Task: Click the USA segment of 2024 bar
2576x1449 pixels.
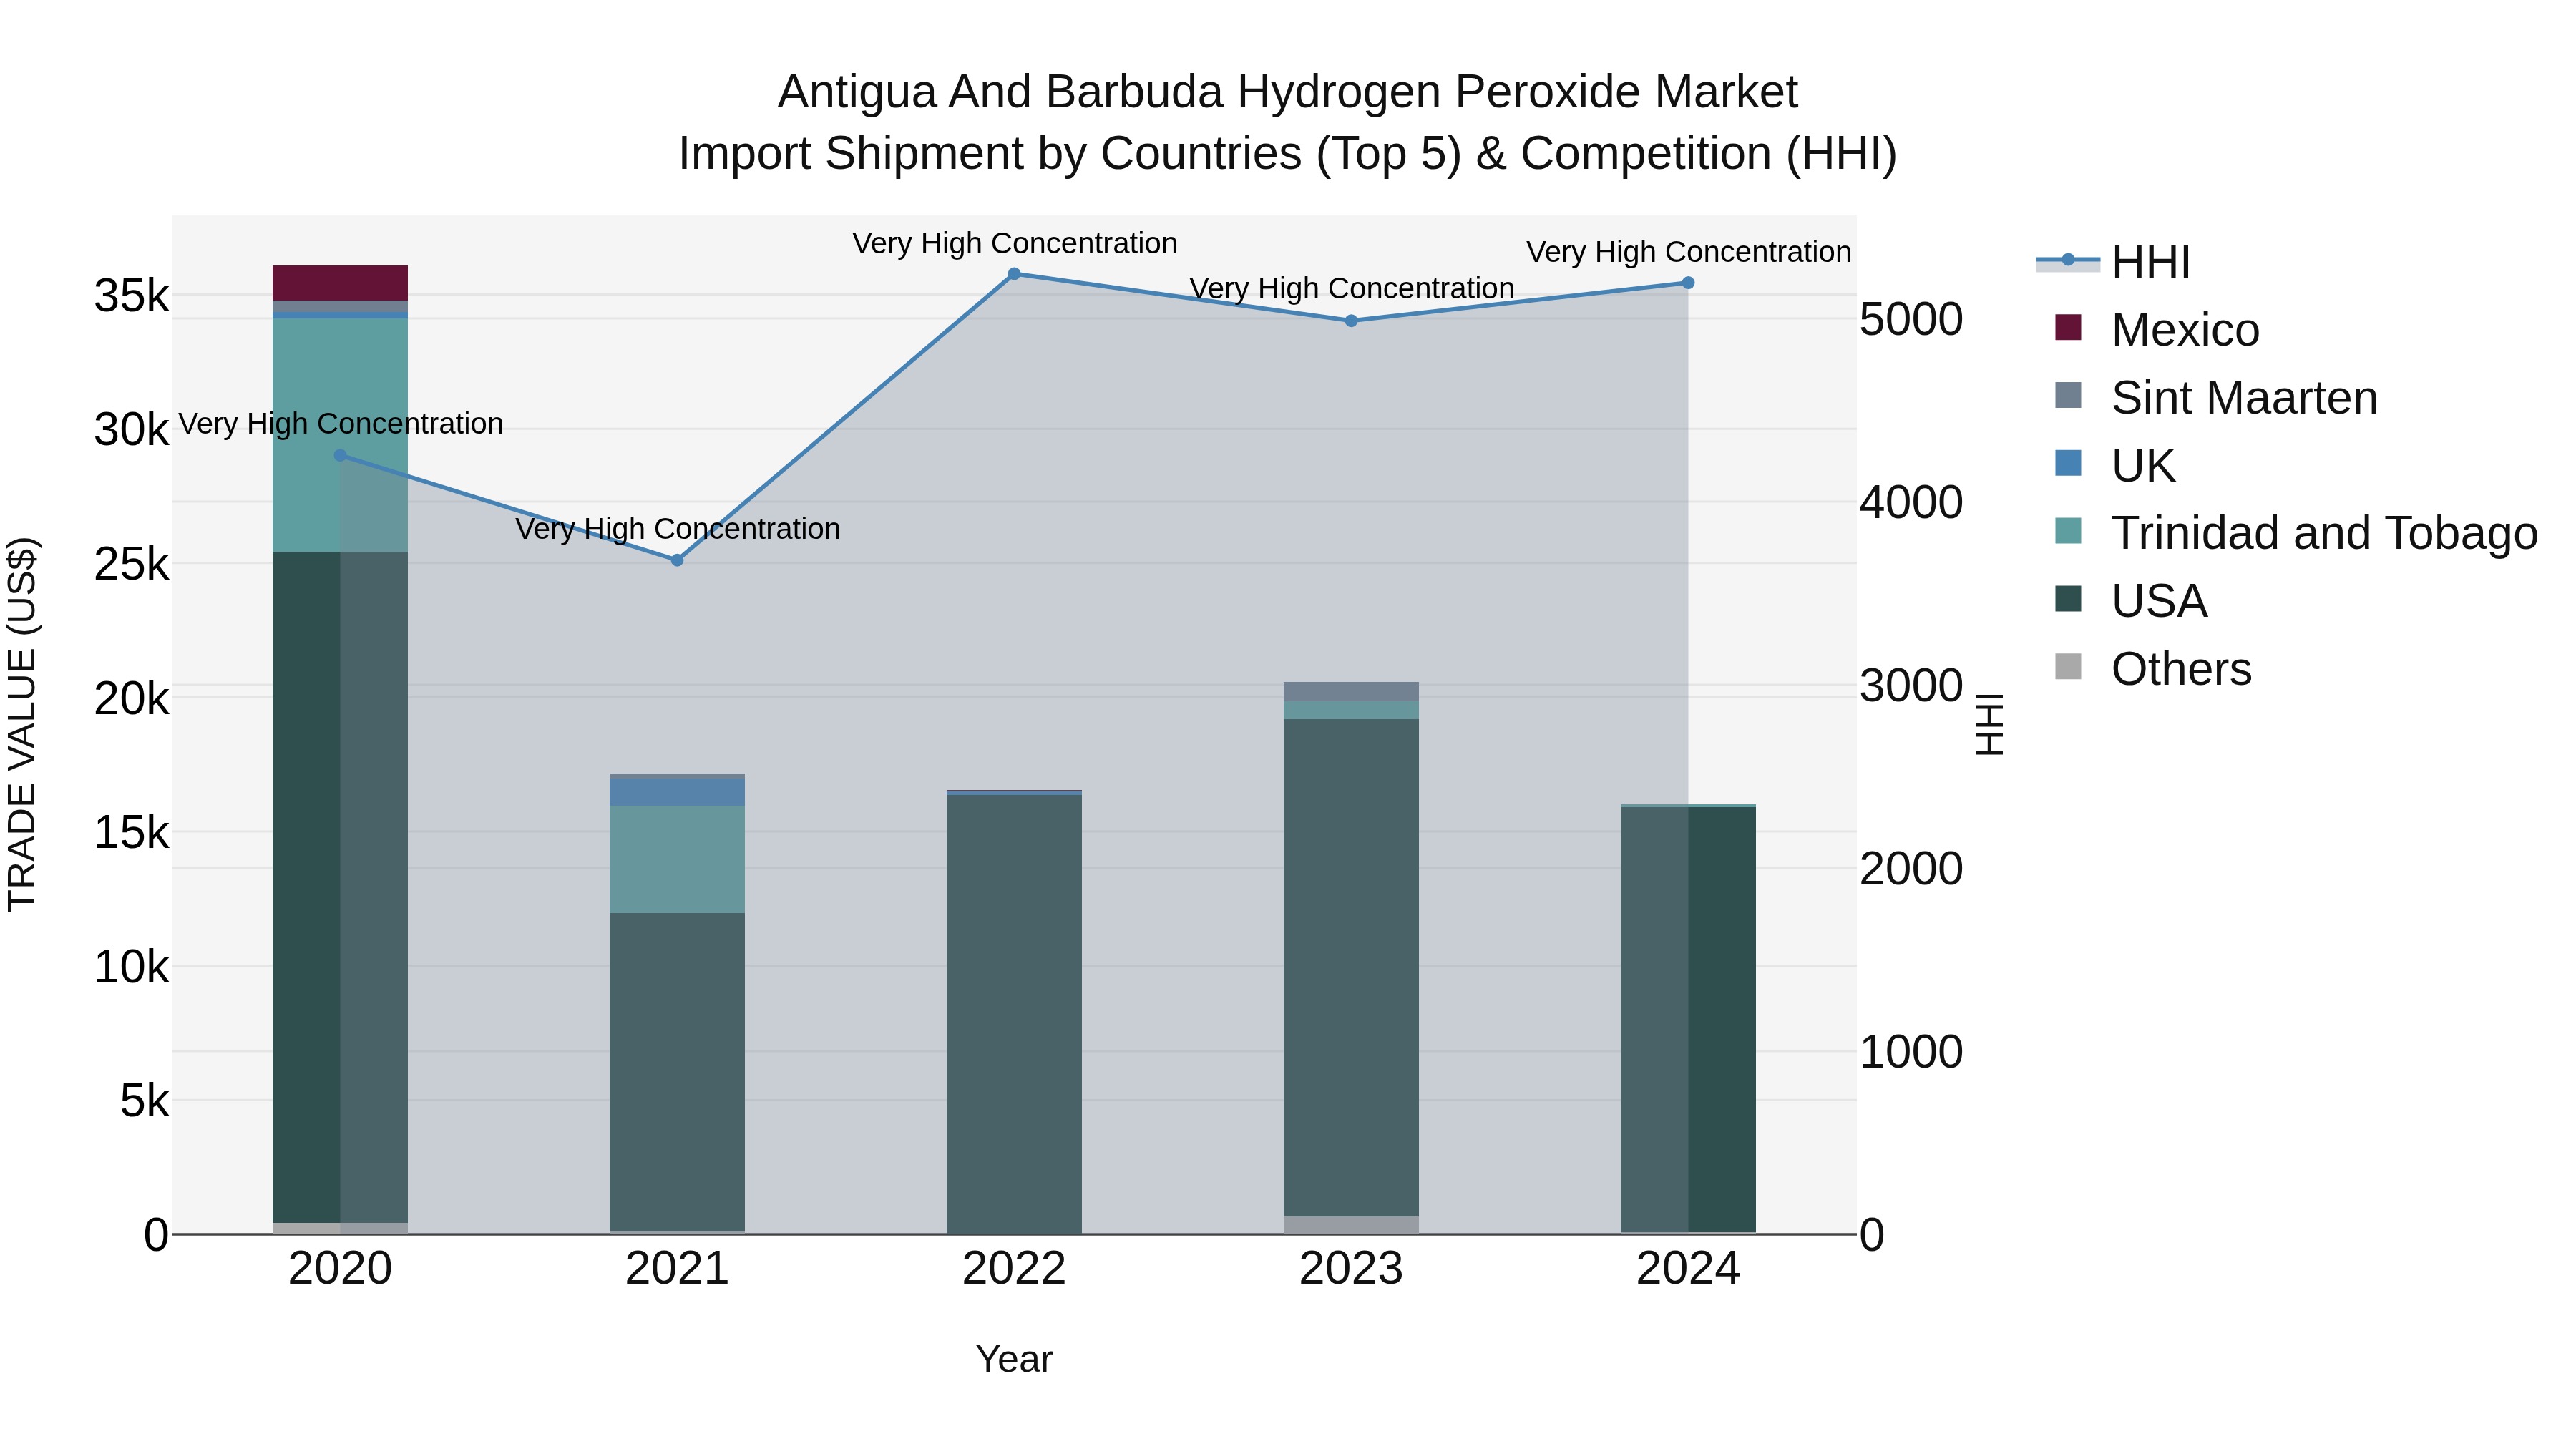Action: [x=1688, y=1019]
